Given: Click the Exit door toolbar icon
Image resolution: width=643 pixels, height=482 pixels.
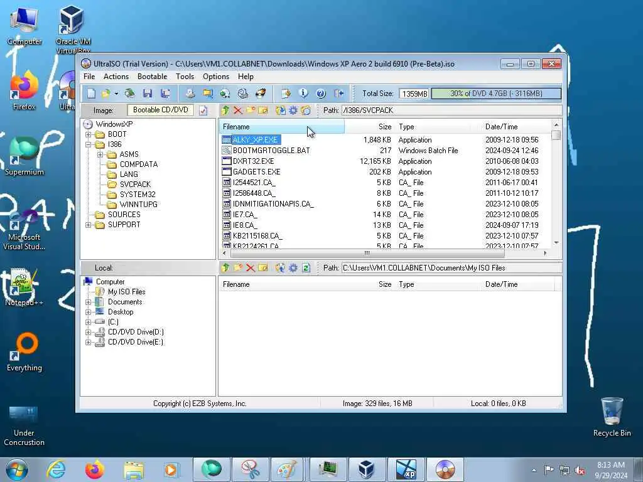Looking at the screenshot, I should point(338,94).
